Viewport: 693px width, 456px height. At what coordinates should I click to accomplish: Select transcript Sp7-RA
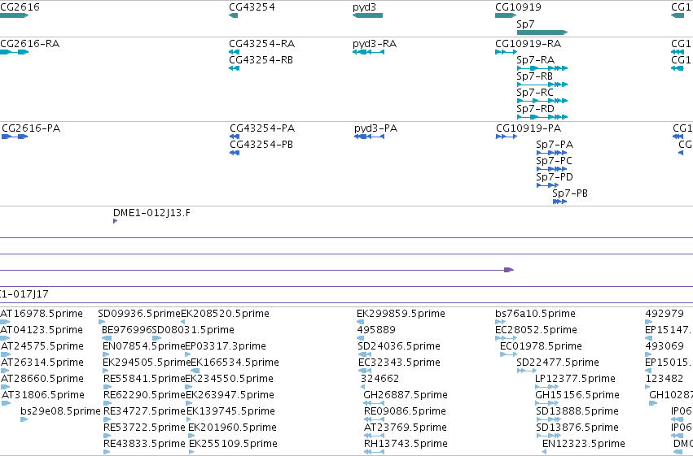[x=542, y=68]
